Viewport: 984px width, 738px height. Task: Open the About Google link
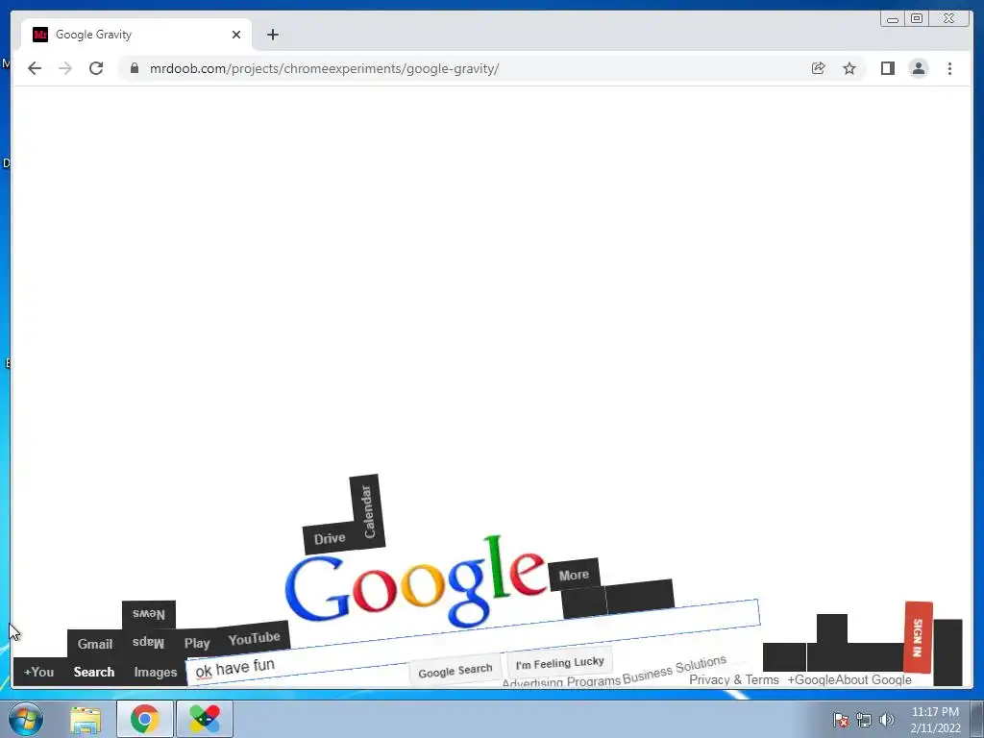click(873, 679)
